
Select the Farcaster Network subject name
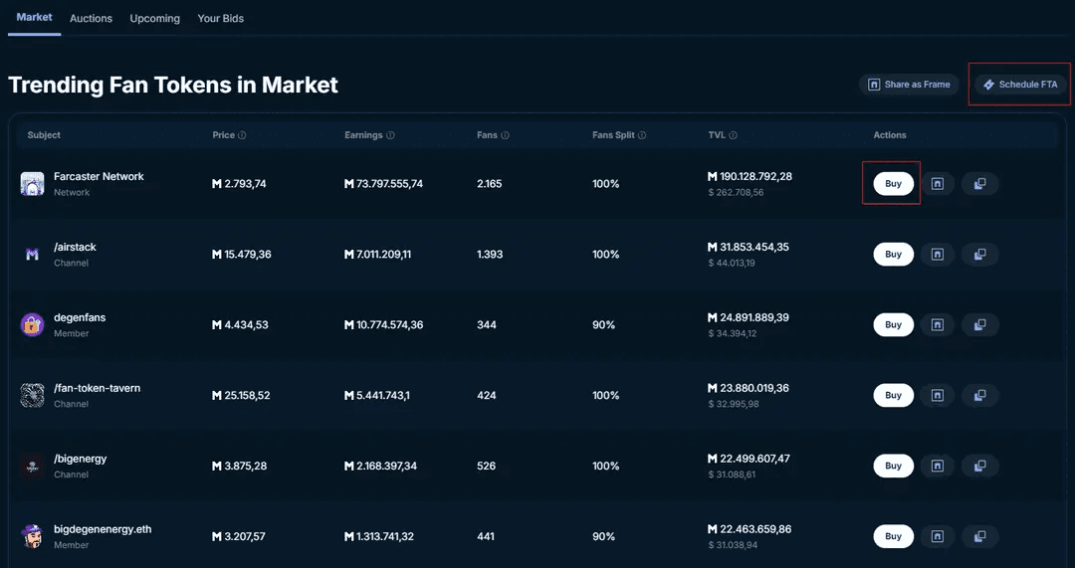99,176
